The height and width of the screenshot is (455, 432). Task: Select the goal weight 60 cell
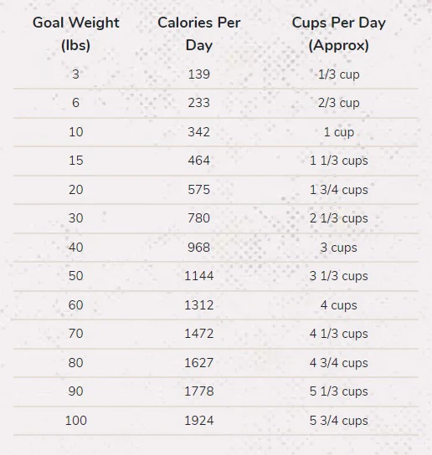[x=76, y=305]
